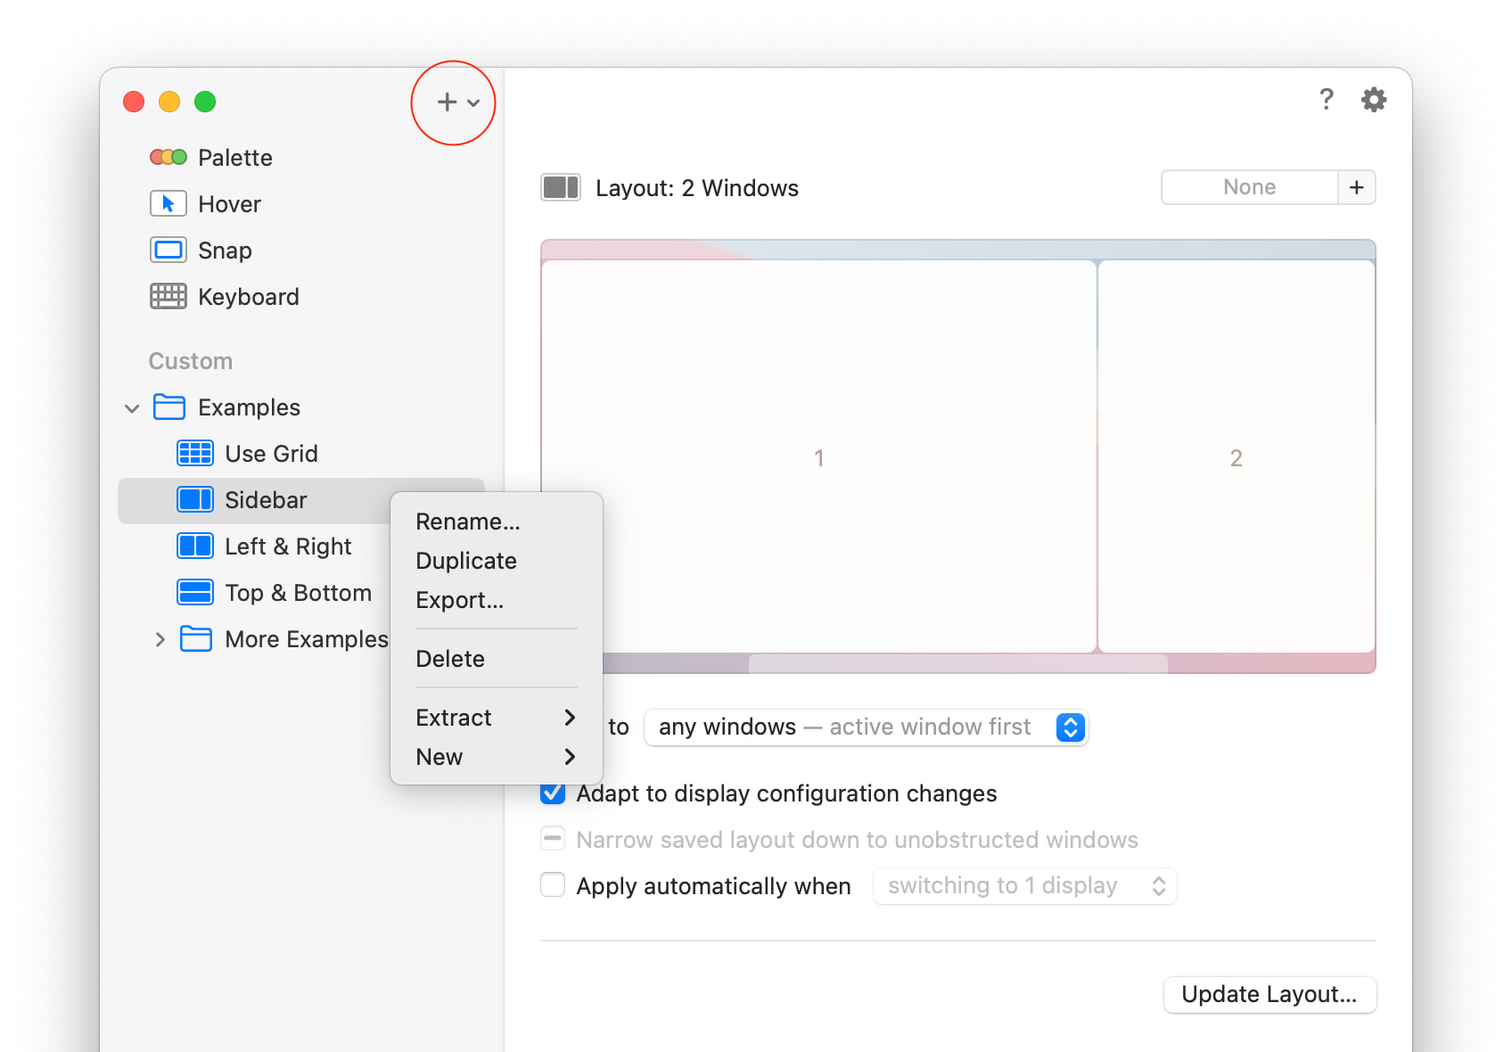Select the Use Grid layout row
1512x1052 pixels.
point(301,454)
